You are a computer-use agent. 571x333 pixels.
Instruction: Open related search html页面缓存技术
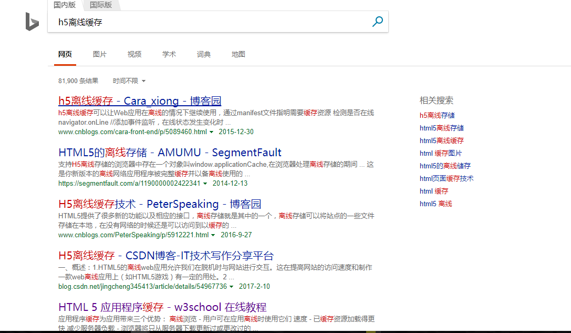[447, 178]
